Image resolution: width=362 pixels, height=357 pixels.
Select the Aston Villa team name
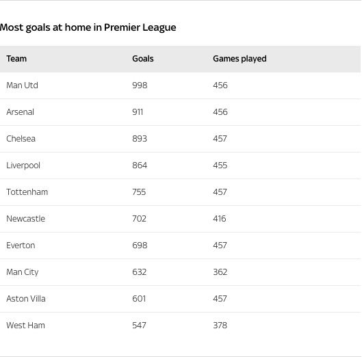[x=26, y=299]
